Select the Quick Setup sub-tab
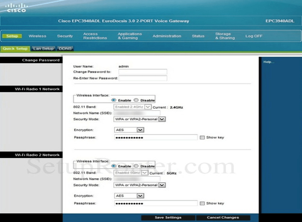302x222 pixels. coord(15,49)
